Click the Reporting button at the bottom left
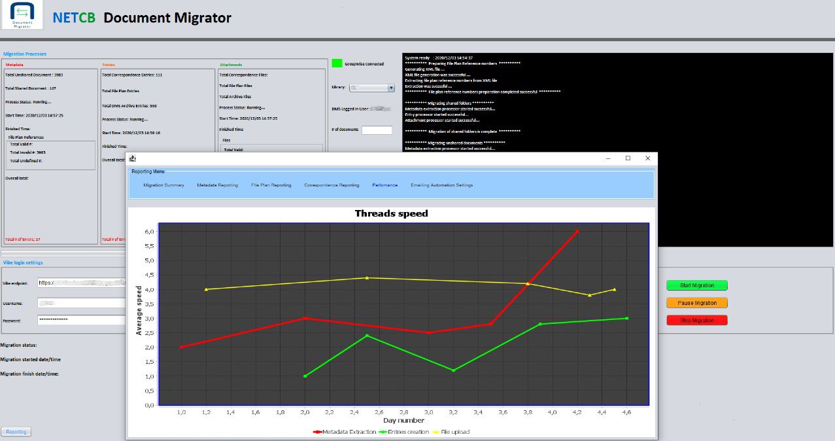Image resolution: width=835 pixels, height=441 pixels. tap(16, 432)
